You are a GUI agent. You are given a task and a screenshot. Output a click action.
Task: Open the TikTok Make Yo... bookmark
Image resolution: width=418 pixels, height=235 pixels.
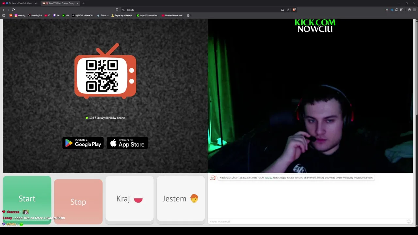pyautogui.click(x=83, y=15)
